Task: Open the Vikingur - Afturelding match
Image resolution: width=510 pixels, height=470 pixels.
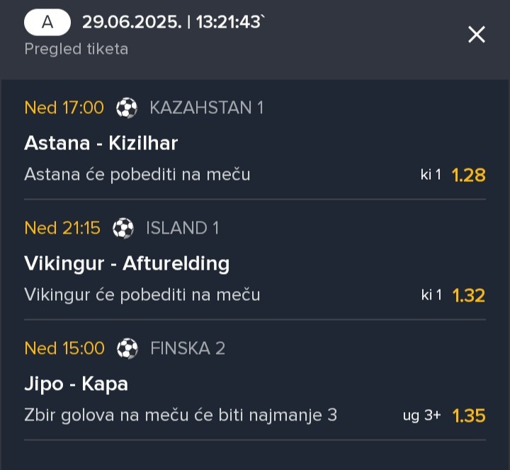Action: pyautogui.click(x=127, y=263)
